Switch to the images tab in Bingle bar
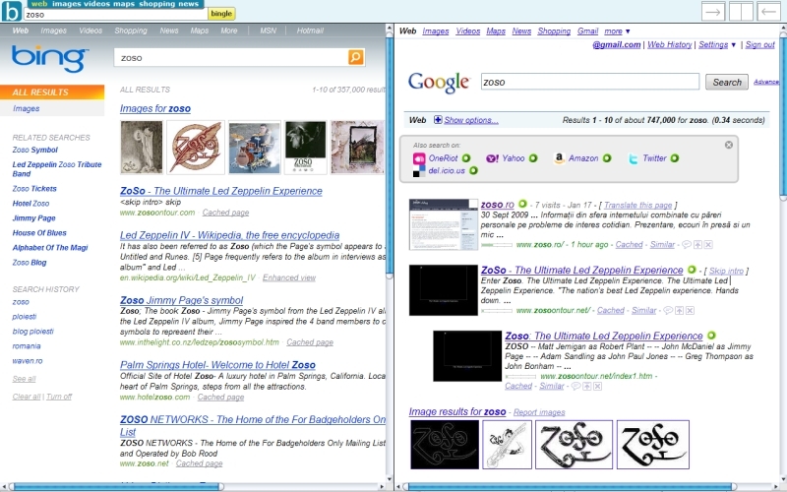 click(x=68, y=4)
